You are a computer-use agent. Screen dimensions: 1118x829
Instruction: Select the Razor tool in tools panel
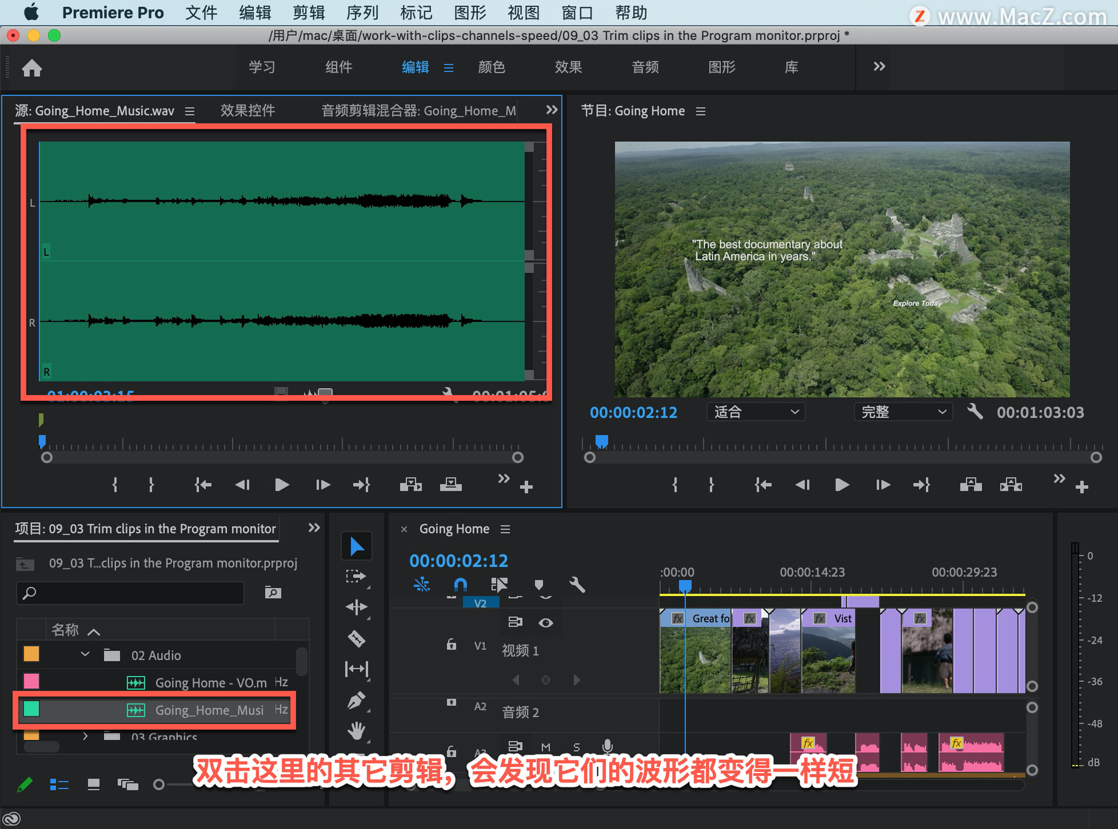(356, 639)
